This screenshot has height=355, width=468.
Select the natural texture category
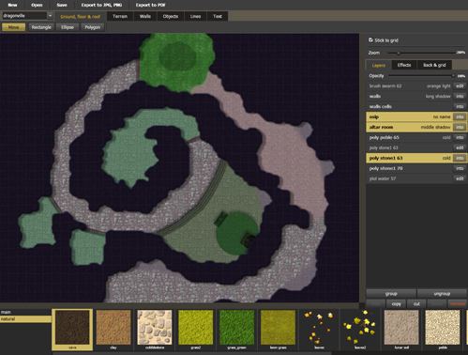click(x=25, y=319)
